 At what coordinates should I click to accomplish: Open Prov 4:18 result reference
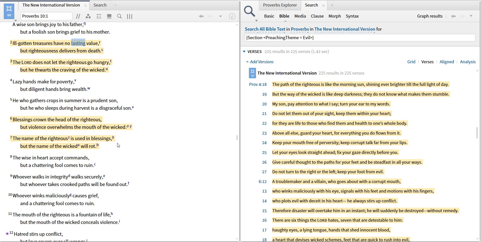coord(258,84)
